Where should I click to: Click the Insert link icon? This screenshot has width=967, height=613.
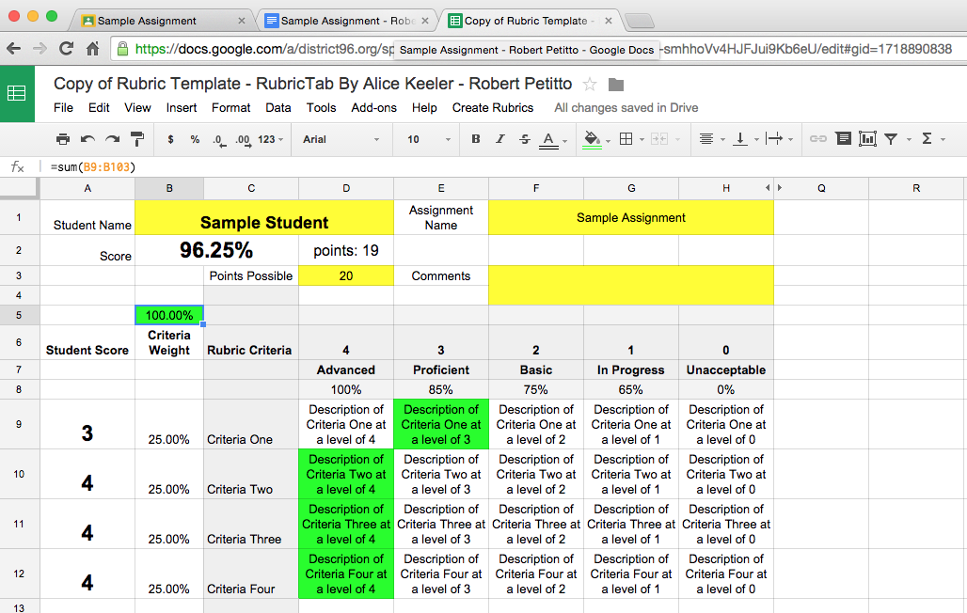coord(817,139)
